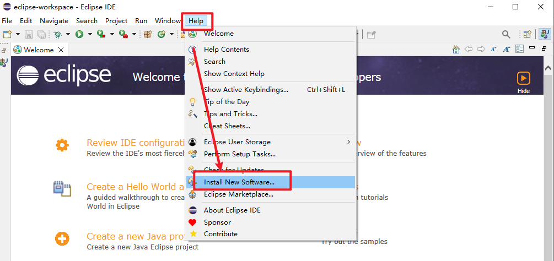Click the Home icon in Welcome toolbar
Viewport: 554px width, 261px height.
456,50
